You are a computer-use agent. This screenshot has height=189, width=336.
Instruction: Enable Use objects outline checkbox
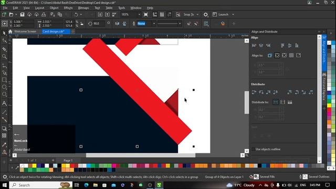[x=254, y=149]
